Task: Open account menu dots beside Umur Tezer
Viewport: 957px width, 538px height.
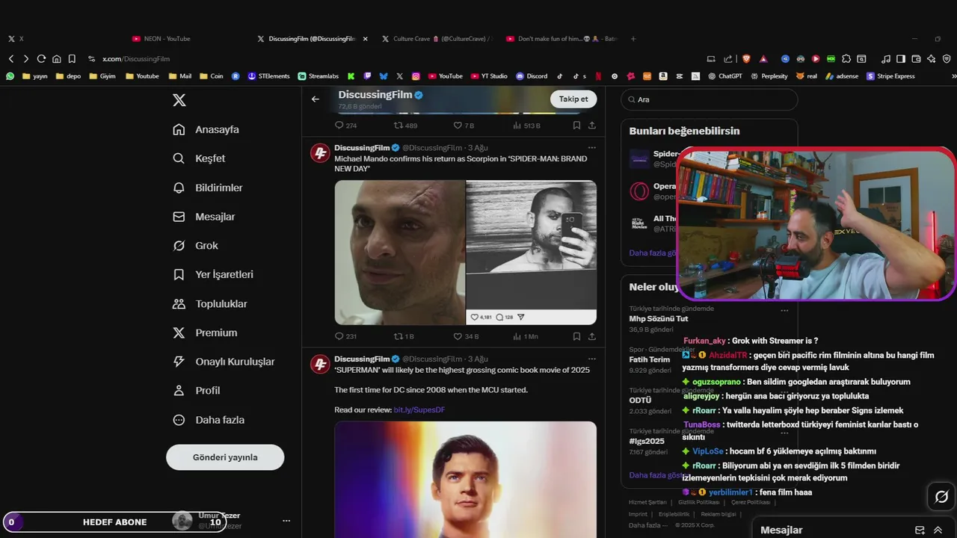Action: [286, 521]
